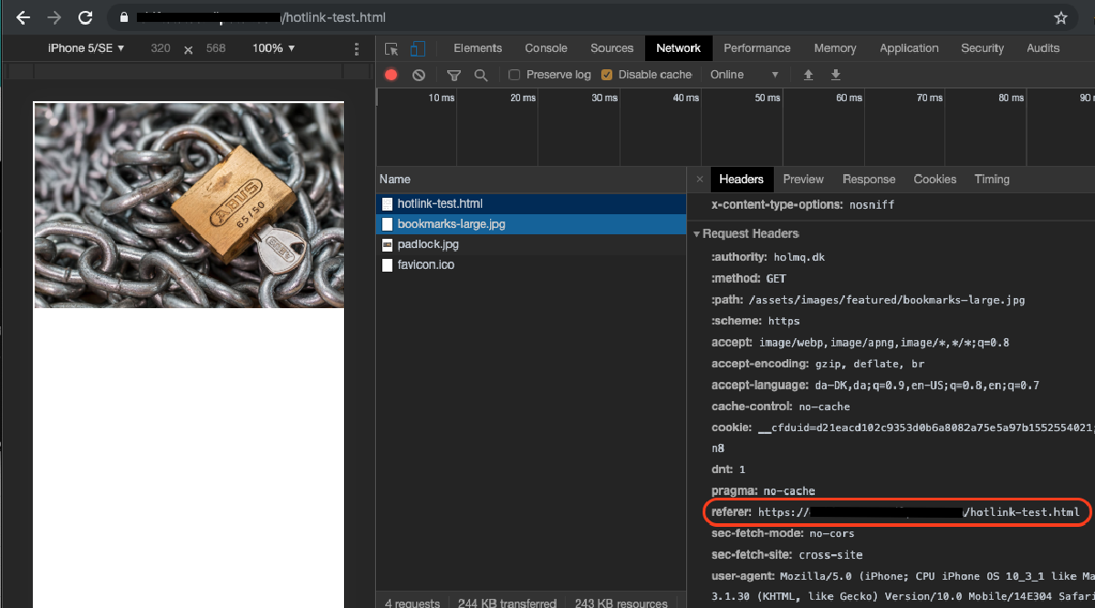
Task: Open the device toolbar options menu
Action: click(x=356, y=48)
